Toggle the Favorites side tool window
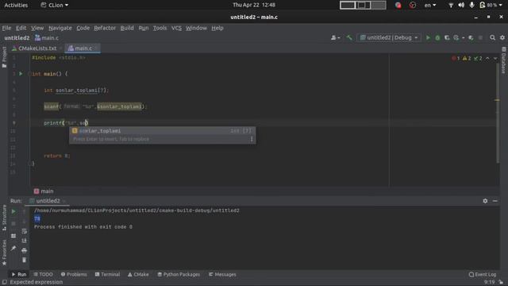Image resolution: width=508 pixels, height=286 pixels. tap(4, 253)
